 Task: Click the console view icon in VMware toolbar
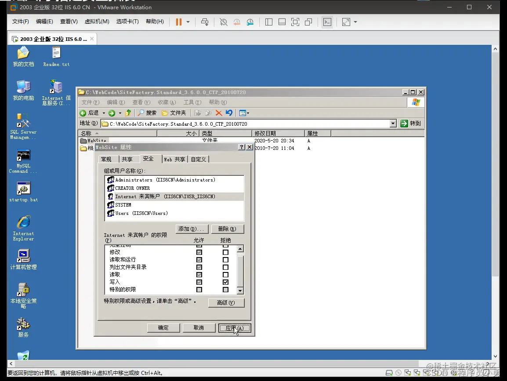[x=327, y=22]
